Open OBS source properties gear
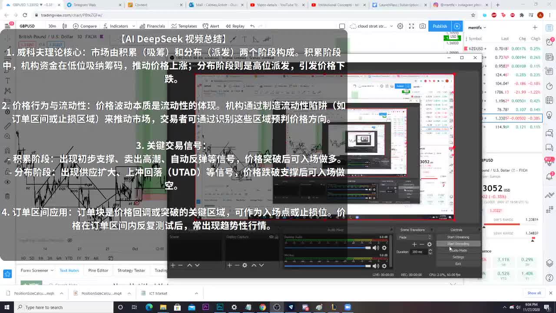 (x=245, y=265)
